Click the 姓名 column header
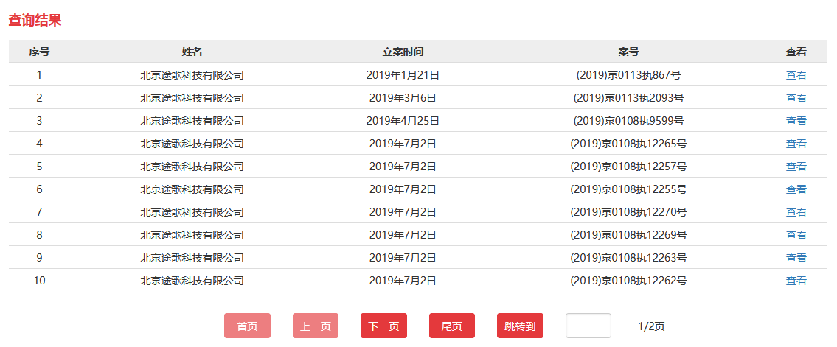Image resolution: width=837 pixels, height=347 pixels. click(192, 52)
